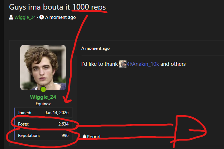Click the green online status dot
224x149 pixels.
coord(43,89)
